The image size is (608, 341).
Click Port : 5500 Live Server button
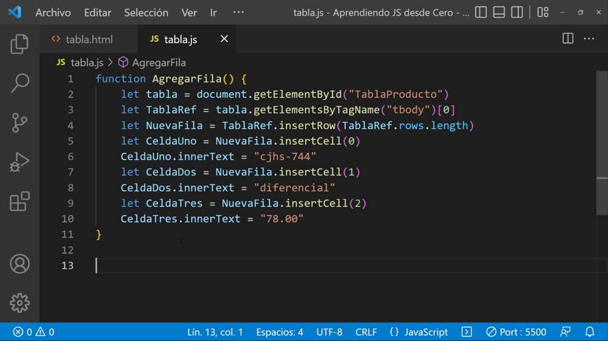coord(516,332)
